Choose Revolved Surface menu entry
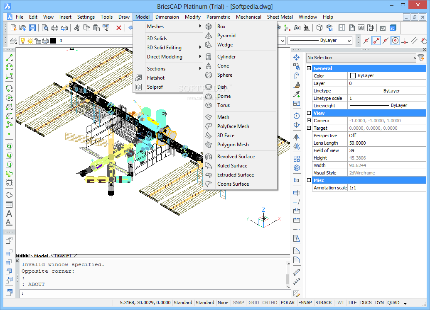 240,157
